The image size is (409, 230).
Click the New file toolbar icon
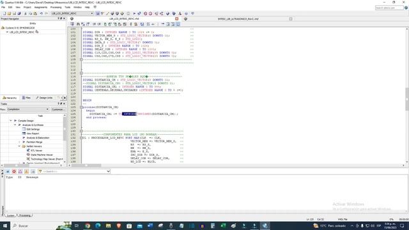coord(4,13)
